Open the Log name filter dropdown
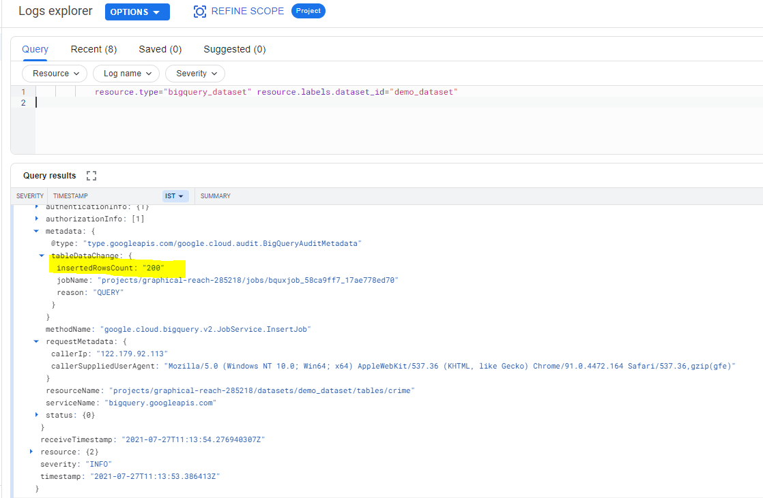 126,74
